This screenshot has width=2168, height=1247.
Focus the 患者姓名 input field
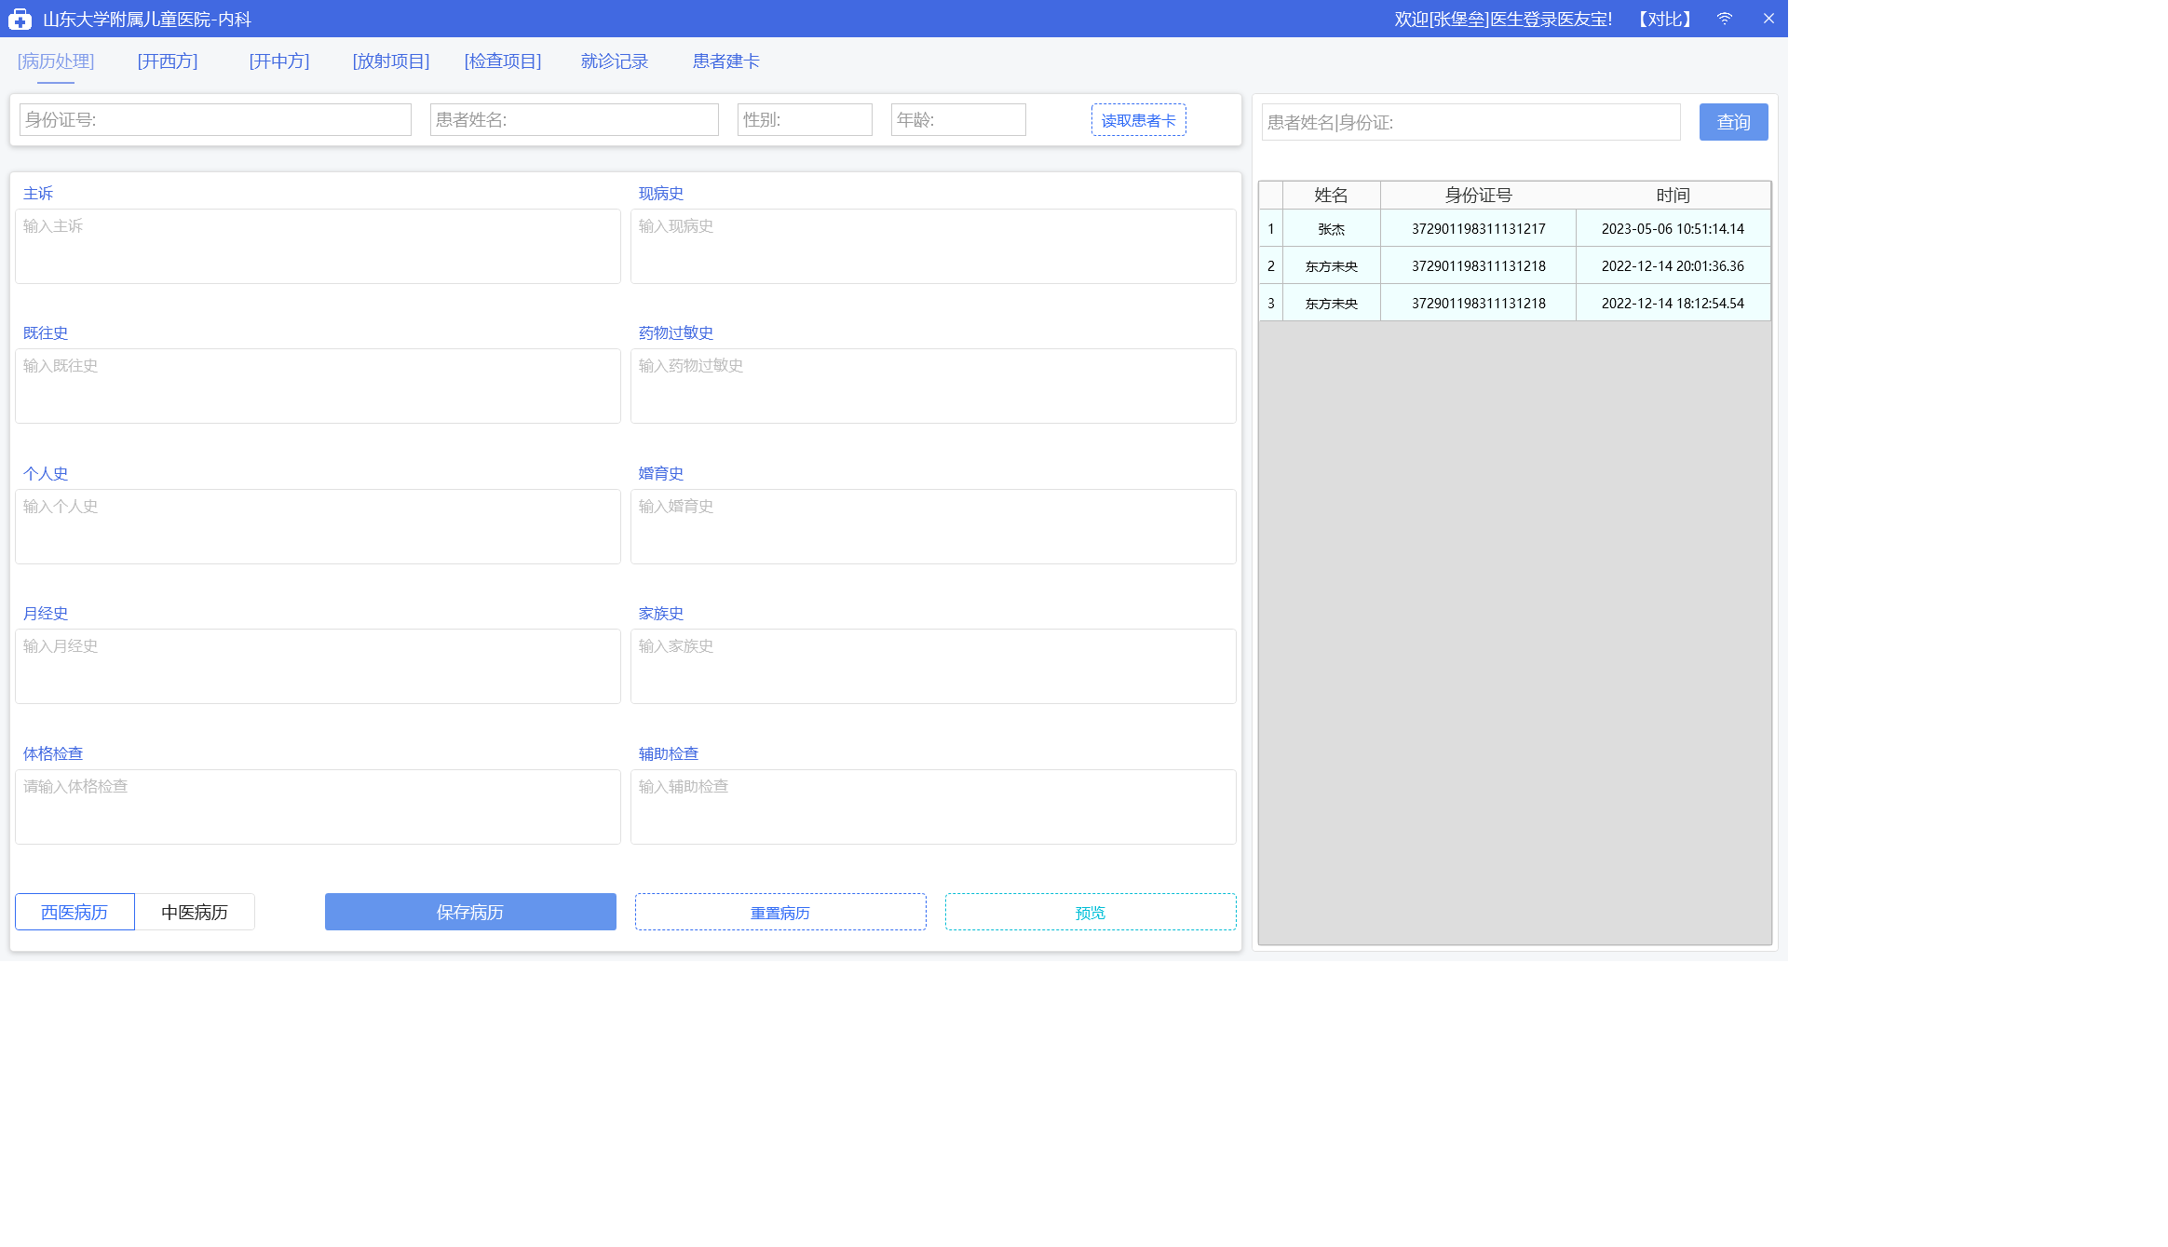(x=575, y=120)
